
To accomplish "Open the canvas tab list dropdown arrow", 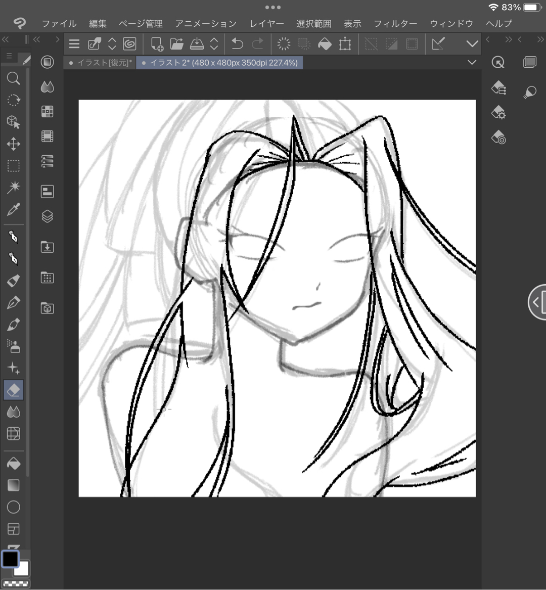I will click(472, 62).
